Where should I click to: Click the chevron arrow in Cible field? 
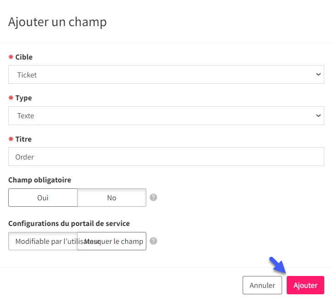click(x=318, y=74)
